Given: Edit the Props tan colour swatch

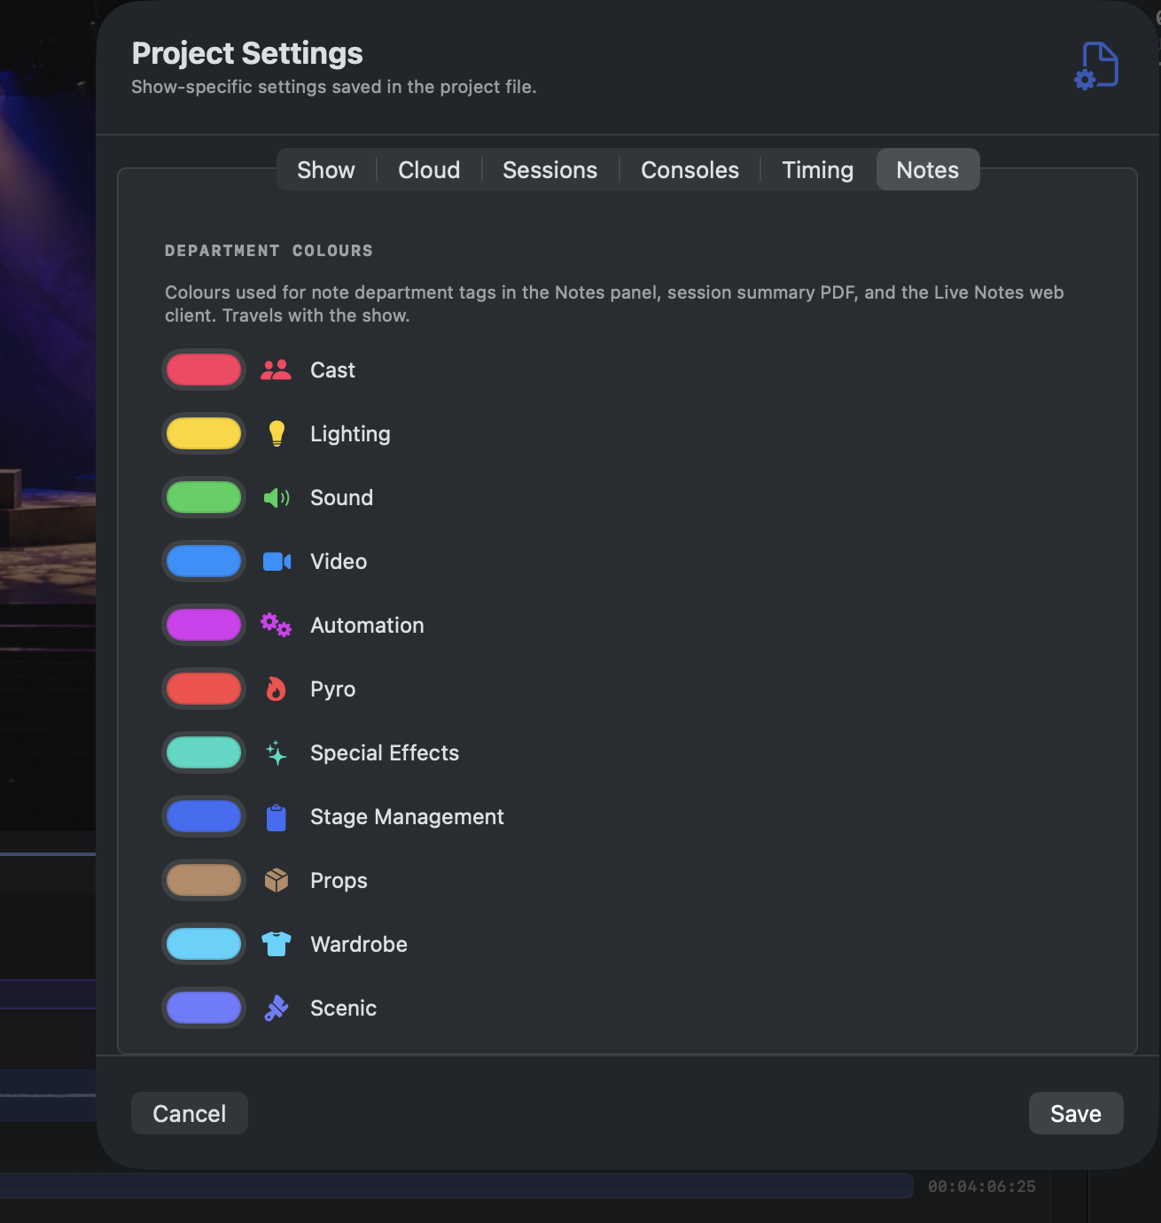Looking at the screenshot, I should [x=204, y=880].
